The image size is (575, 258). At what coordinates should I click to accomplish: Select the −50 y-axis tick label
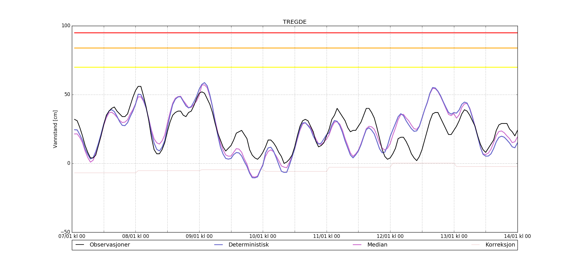click(65, 232)
